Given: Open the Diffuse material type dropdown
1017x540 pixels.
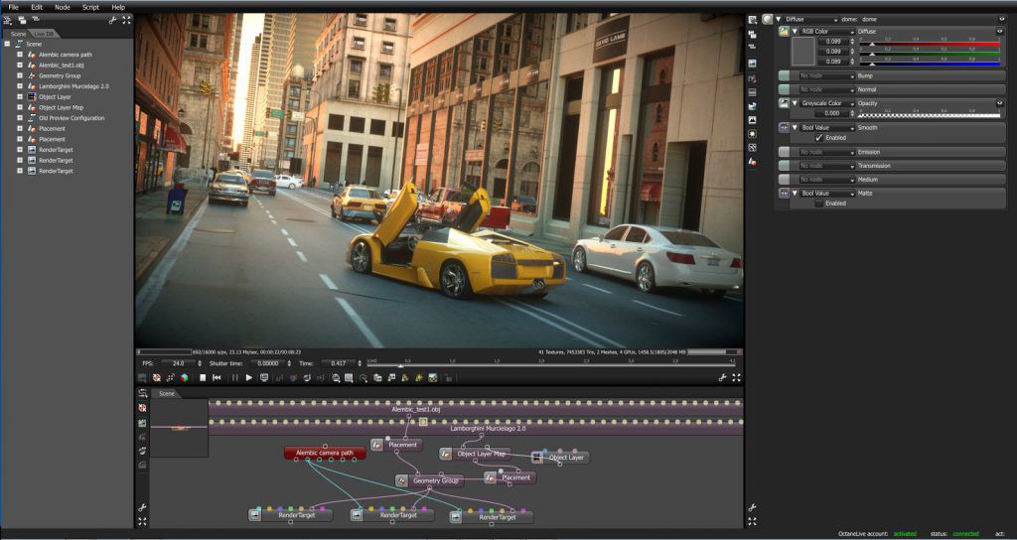Looking at the screenshot, I should pyautogui.click(x=810, y=20).
